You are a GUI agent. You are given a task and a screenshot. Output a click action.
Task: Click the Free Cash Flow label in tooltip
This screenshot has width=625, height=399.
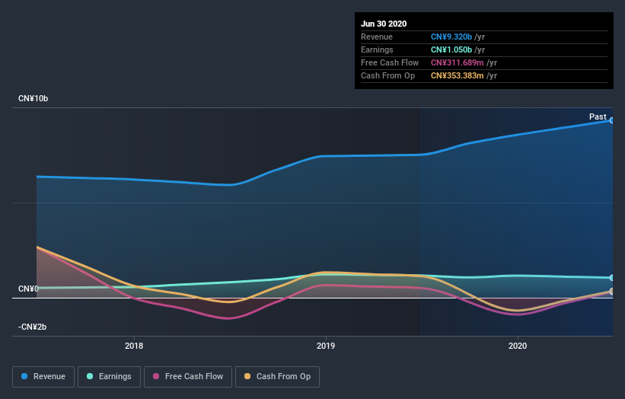coord(390,62)
